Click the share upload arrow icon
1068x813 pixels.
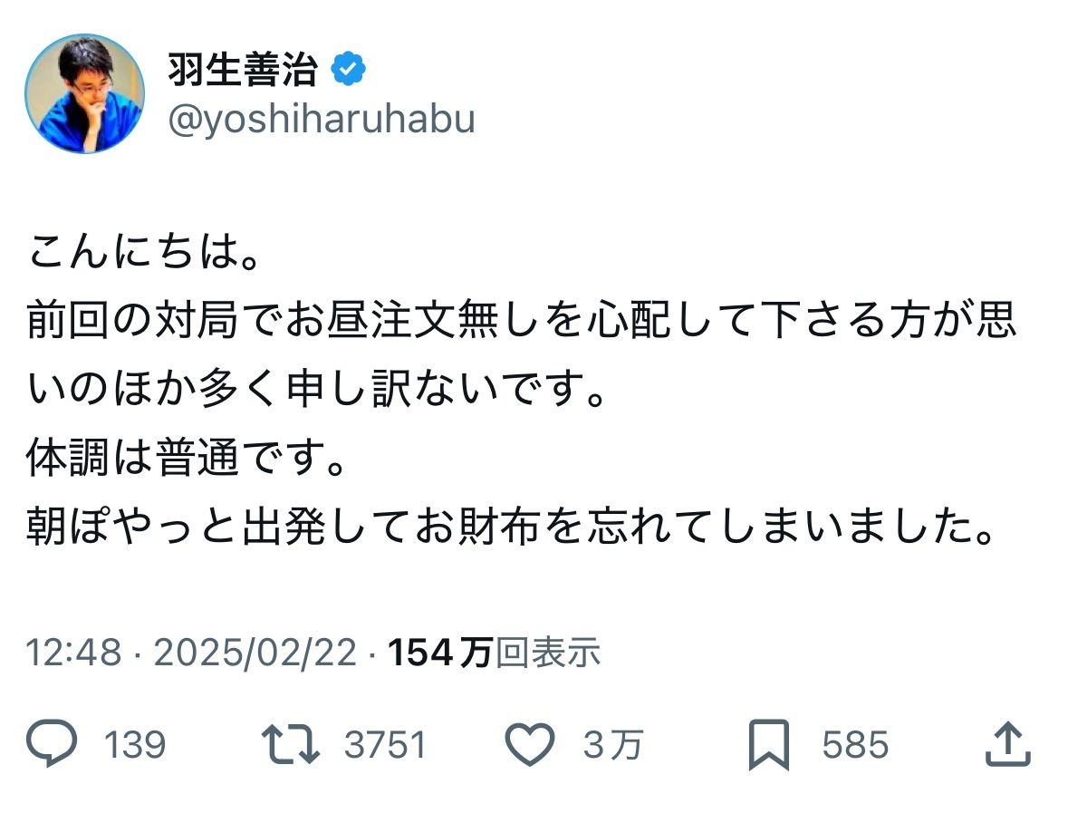pos(1006,745)
